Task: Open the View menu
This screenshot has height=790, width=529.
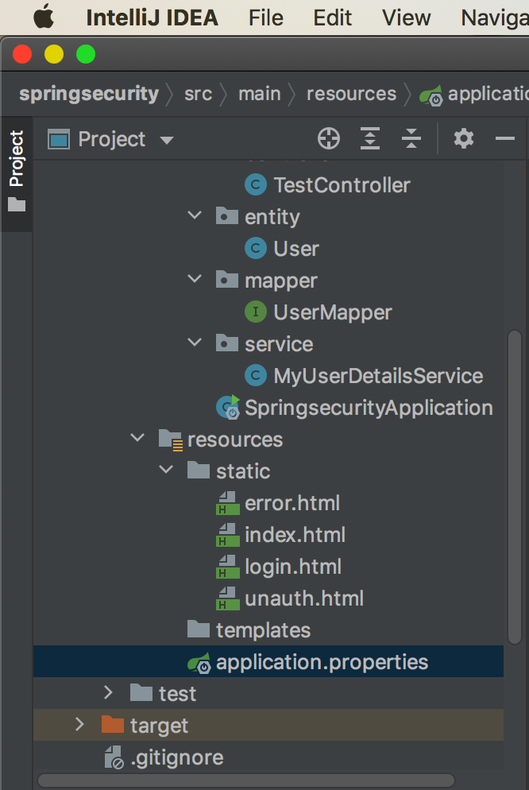Action: (x=406, y=18)
